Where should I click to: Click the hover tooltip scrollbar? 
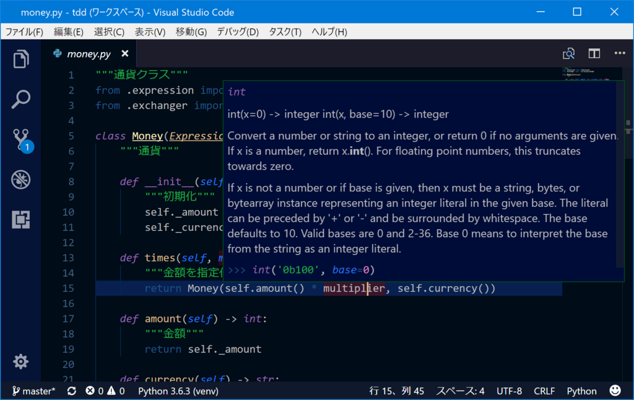(620, 174)
